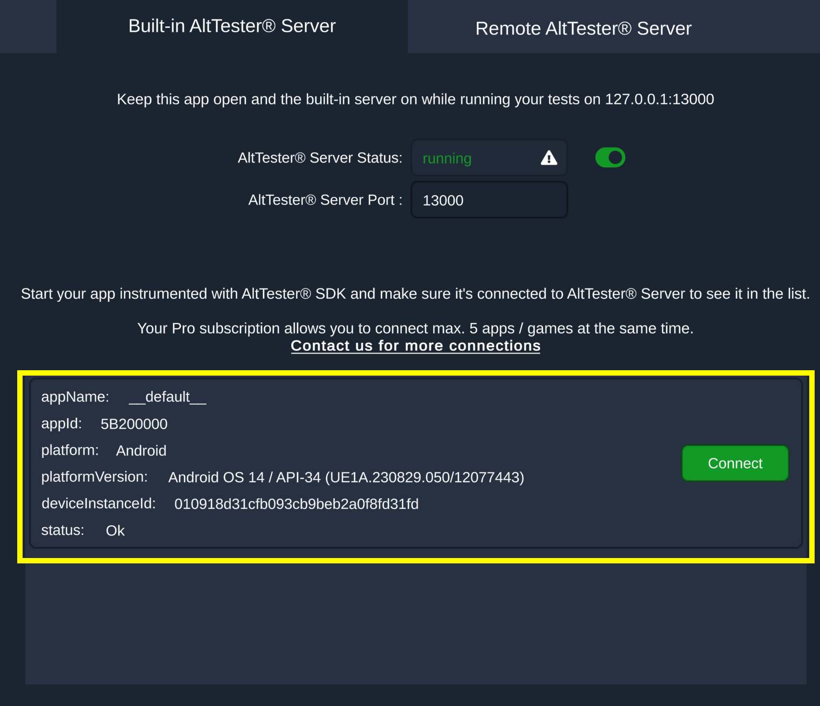Click the platformVersion Android OS 14 text

click(x=346, y=477)
